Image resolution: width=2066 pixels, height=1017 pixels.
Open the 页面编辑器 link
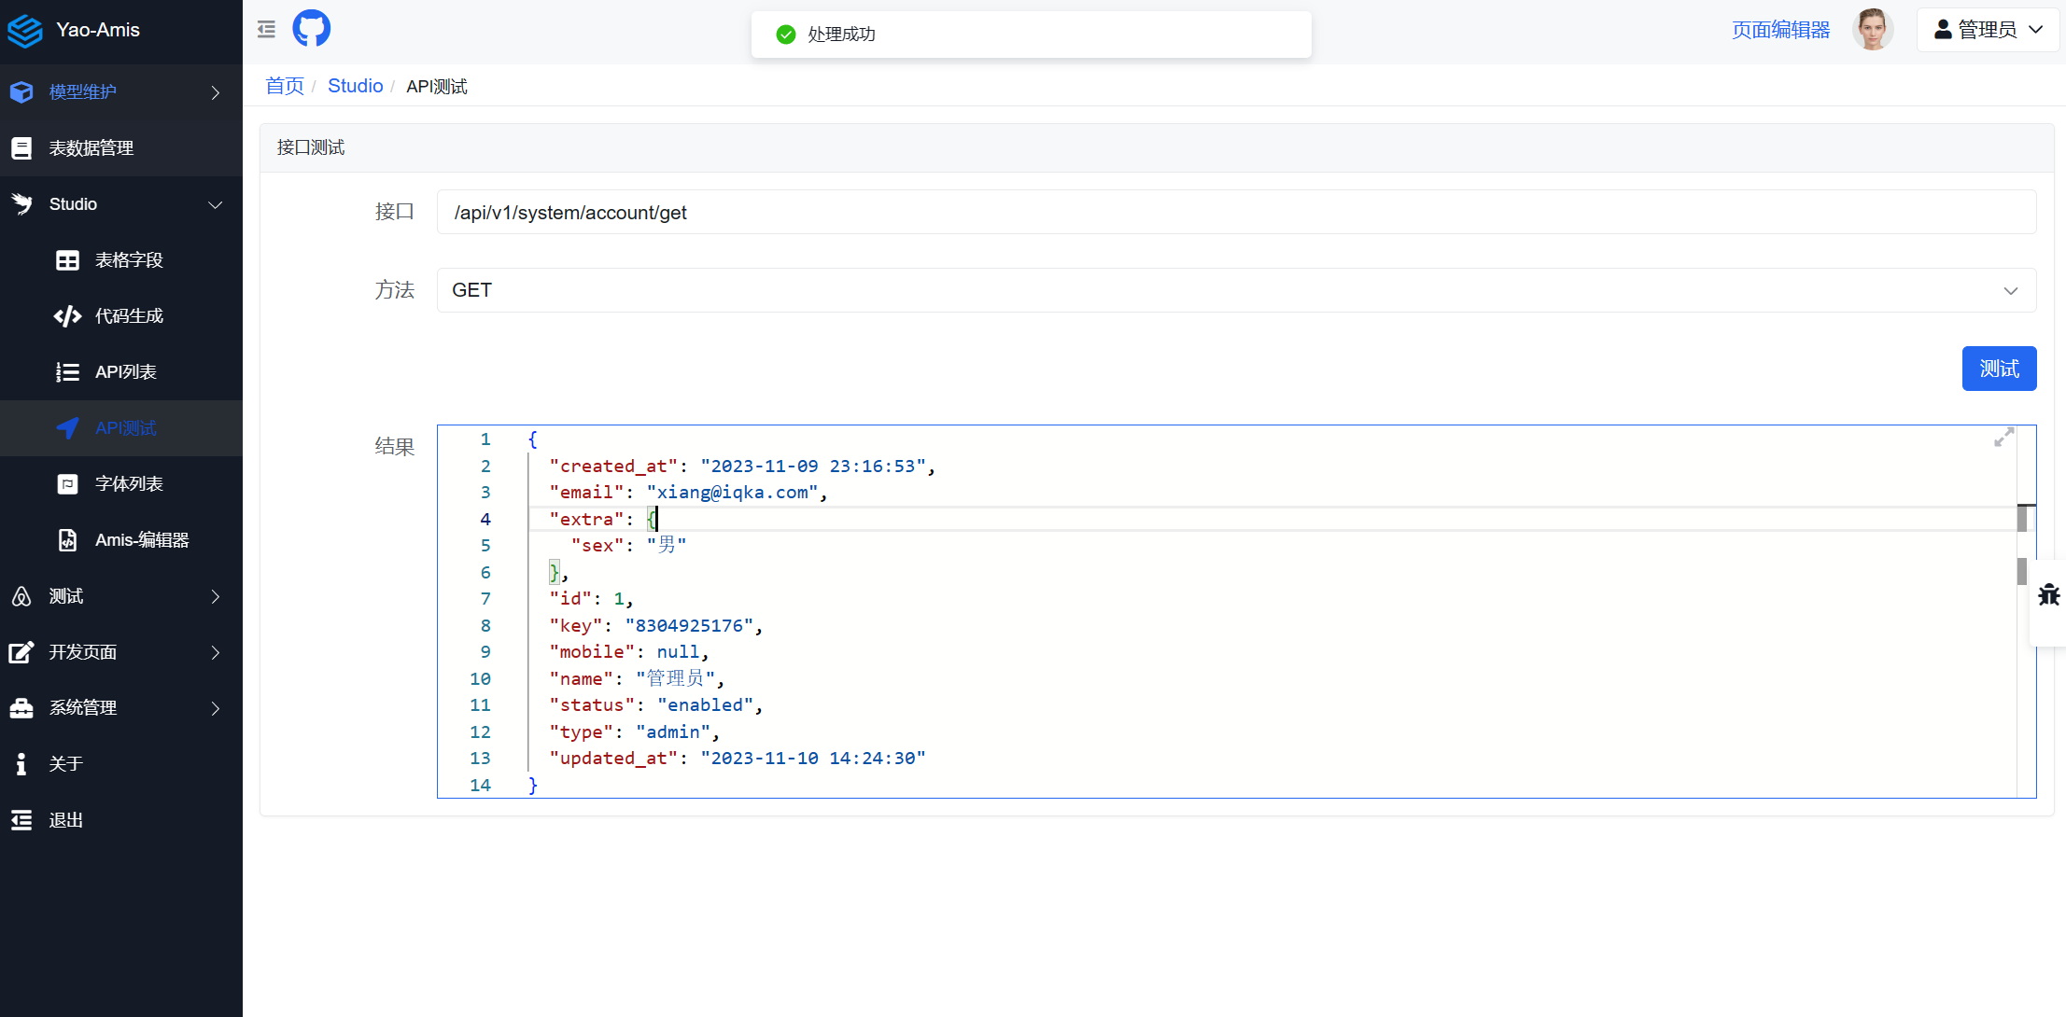click(1780, 30)
